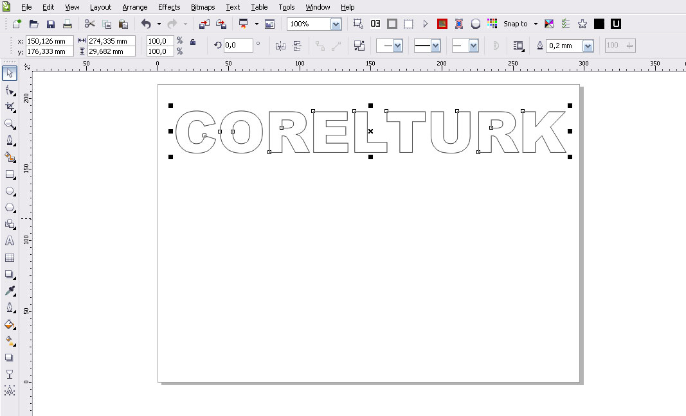686x416 pixels.
Task: Open the Bitmaps menu
Action: [x=203, y=7]
